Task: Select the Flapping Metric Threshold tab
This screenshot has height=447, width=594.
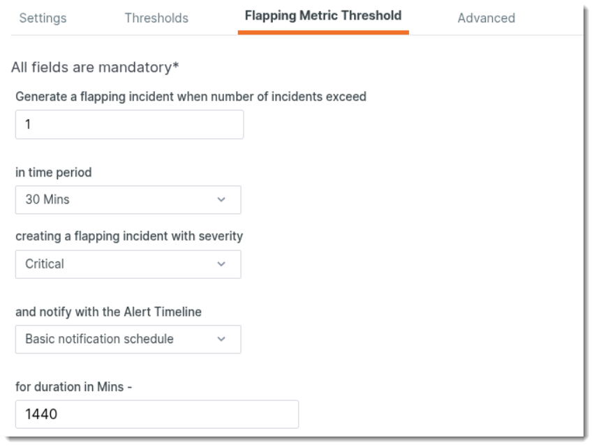Action: 323,15
